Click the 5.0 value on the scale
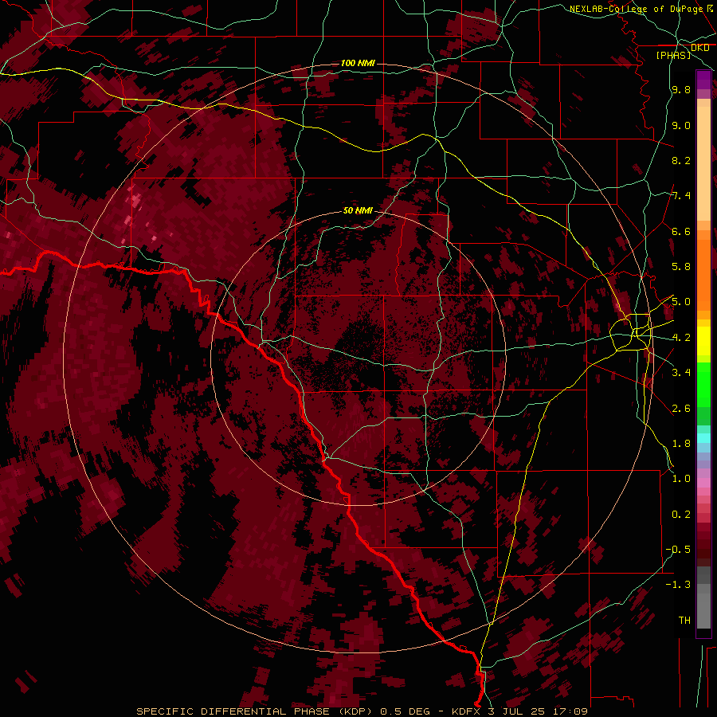717x717 pixels. coord(681,302)
